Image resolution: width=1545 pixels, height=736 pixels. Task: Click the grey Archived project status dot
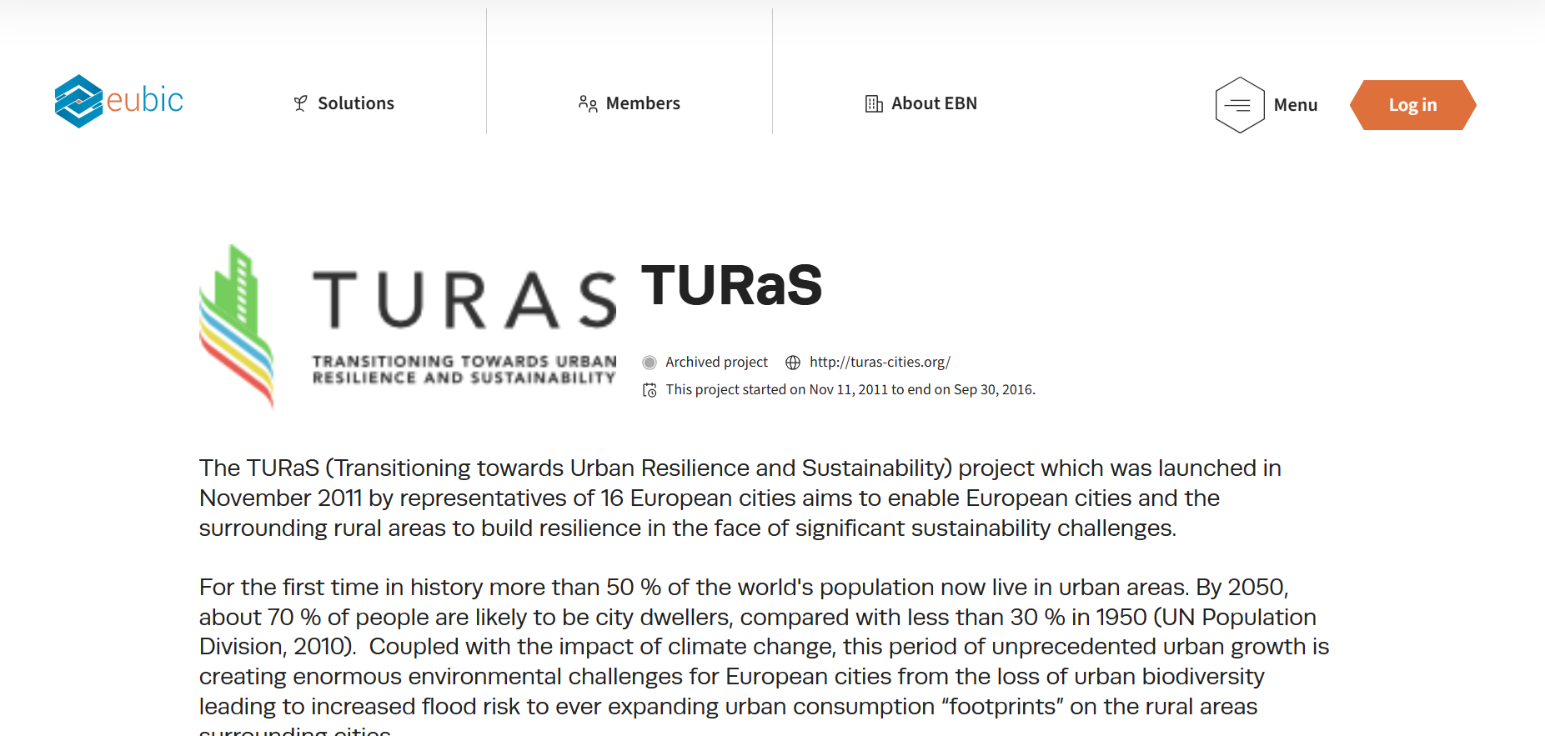(x=650, y=363)
